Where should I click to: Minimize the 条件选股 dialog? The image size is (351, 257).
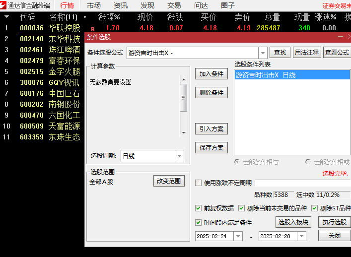(x=341, y=37)
